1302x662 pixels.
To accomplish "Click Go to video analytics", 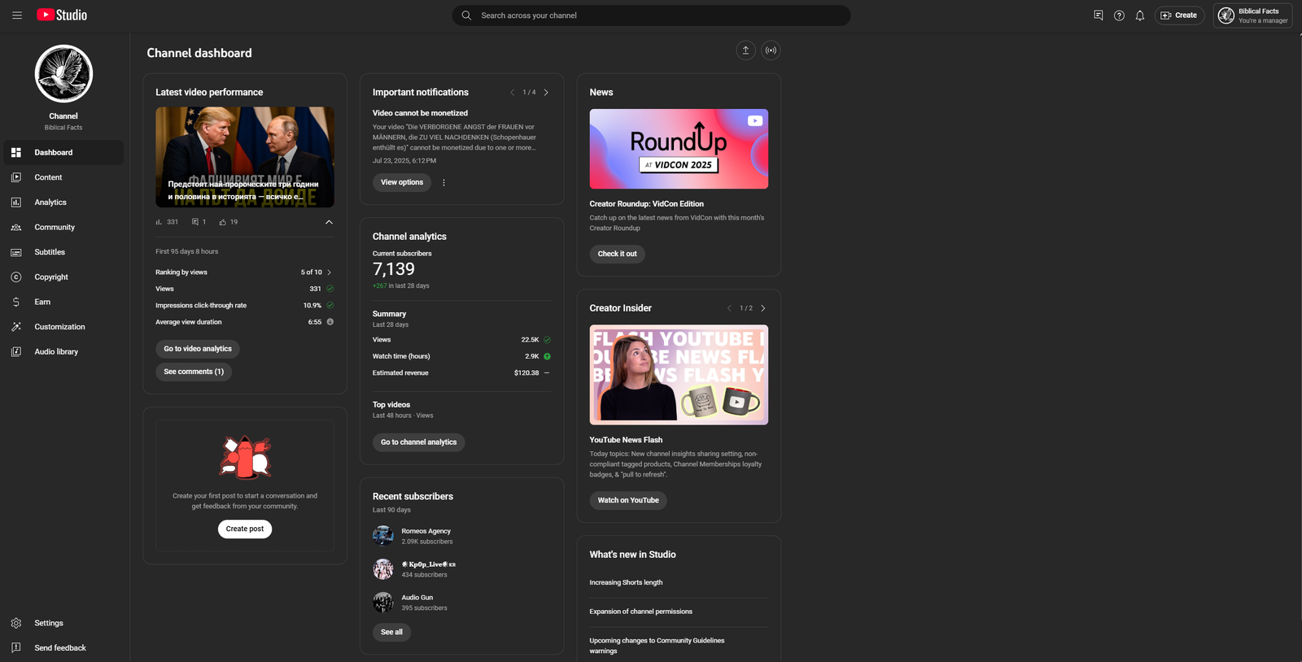I will pyautogui.click(x=198, y=349).
